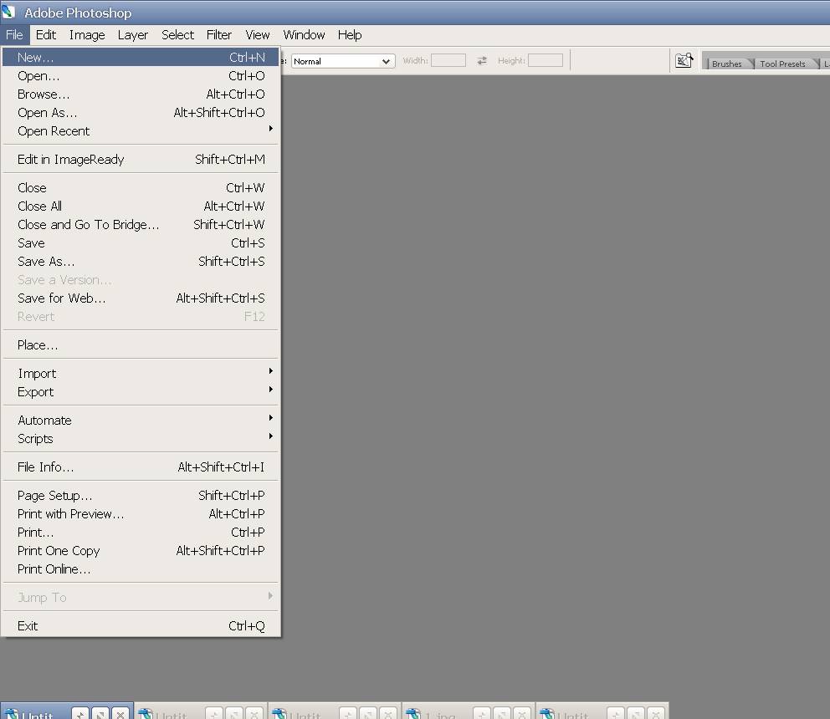
Task: Choose Close with the Ctrl+W shortcut
Action: (141, 188)
